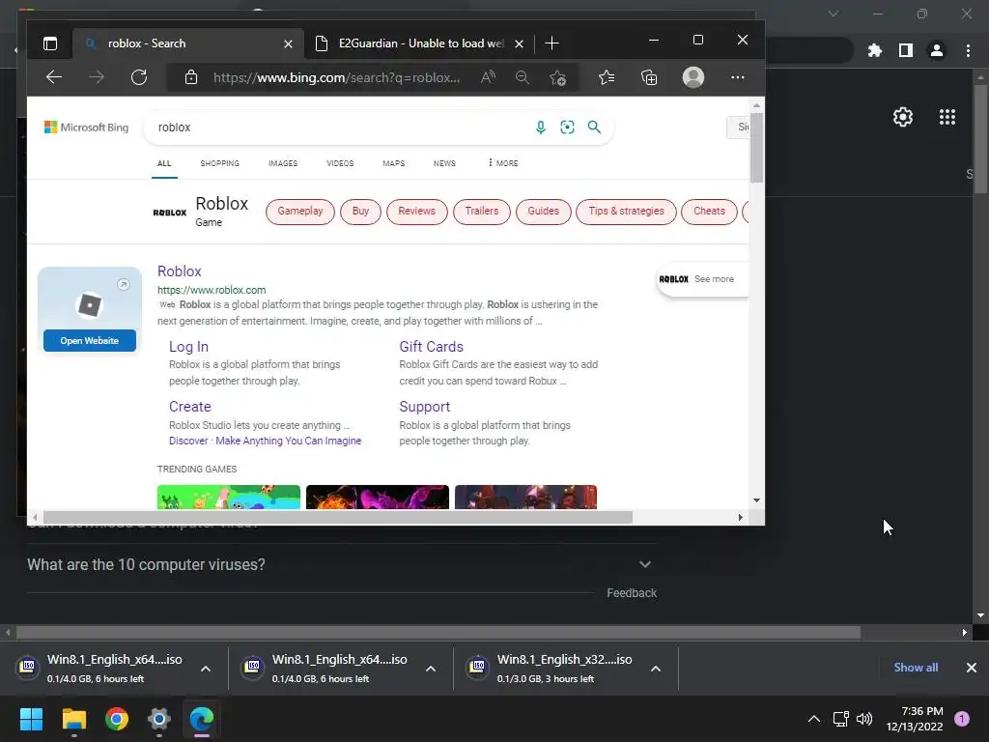The width and height of the screenshot is (989, 742).
Task: Click Edge icon in taskbar
Action: tap(202, 719)
